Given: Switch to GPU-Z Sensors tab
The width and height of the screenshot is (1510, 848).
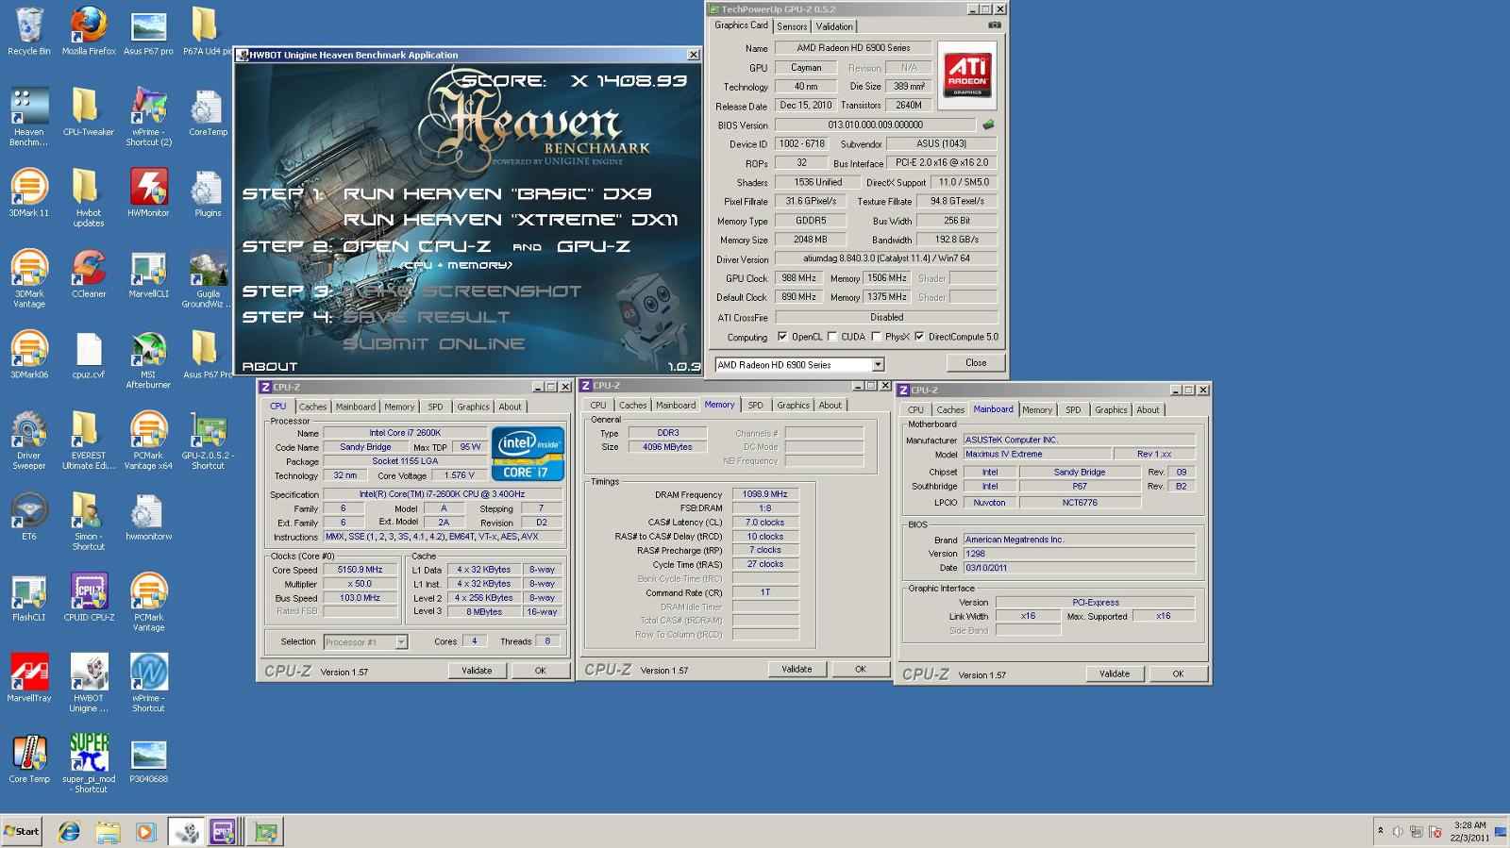Looking at the screenshot, I should pos(792,26).
